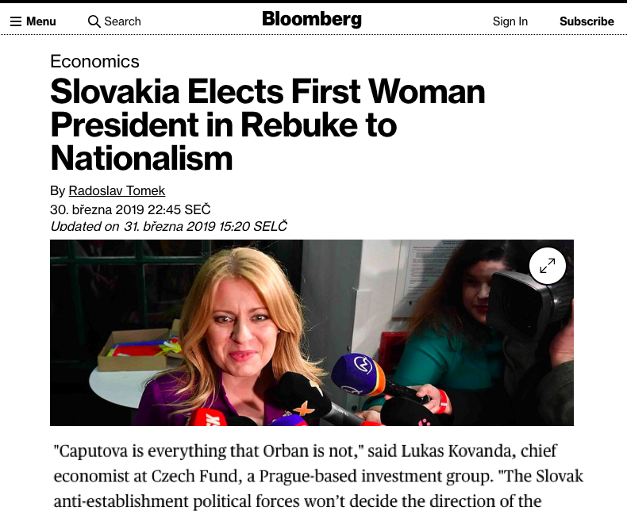627x518 pixels.
Task: Click the word Nationalism in the headline
Action: pos(141,159)
